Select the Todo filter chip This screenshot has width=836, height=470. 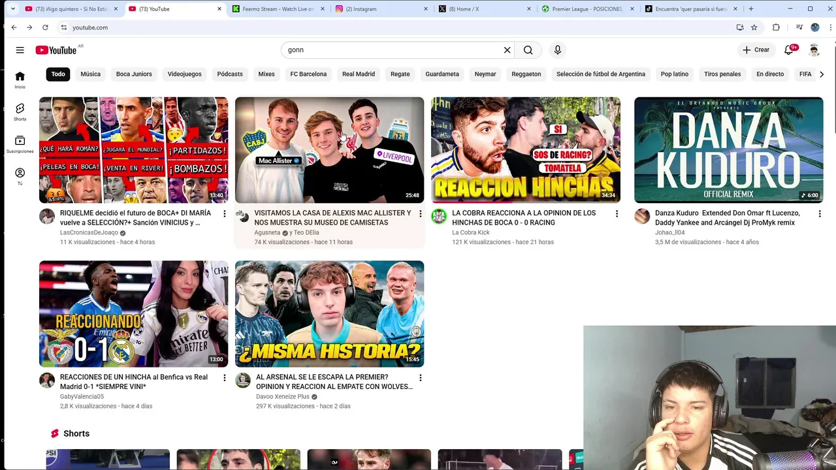[58, 74]
